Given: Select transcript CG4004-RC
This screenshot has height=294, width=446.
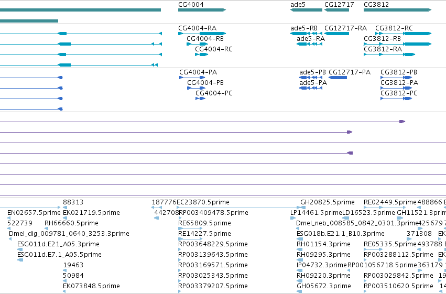Looking at the screenshot, I should pos(201,55).
